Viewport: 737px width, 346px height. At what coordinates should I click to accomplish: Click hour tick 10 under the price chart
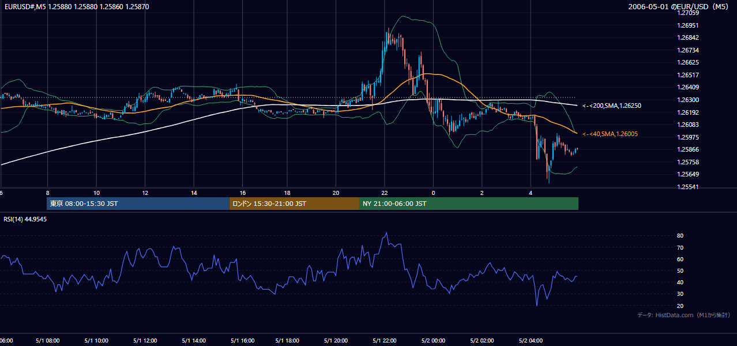(x=96, y=193)
